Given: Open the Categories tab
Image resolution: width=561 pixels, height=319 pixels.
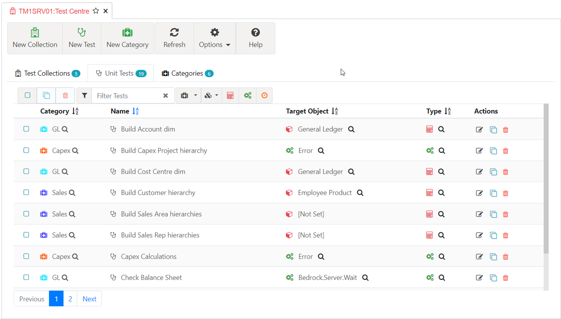Looking at the screenshot, I should click(x=187, y=73).
